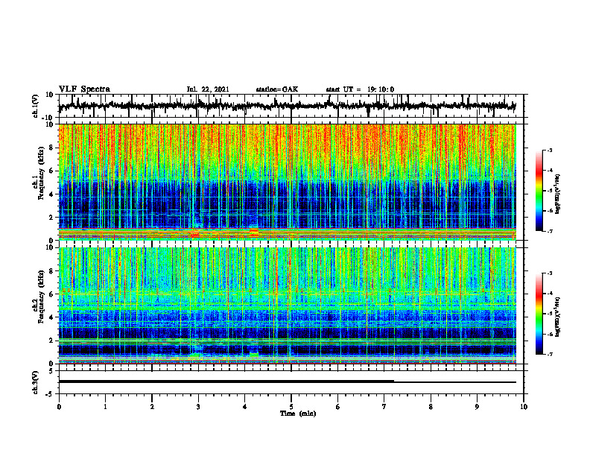
Task: Click the "6" kHz tick on ch.1 spectrogram axis
Action: pyautogui.click(x=52, y=171)
